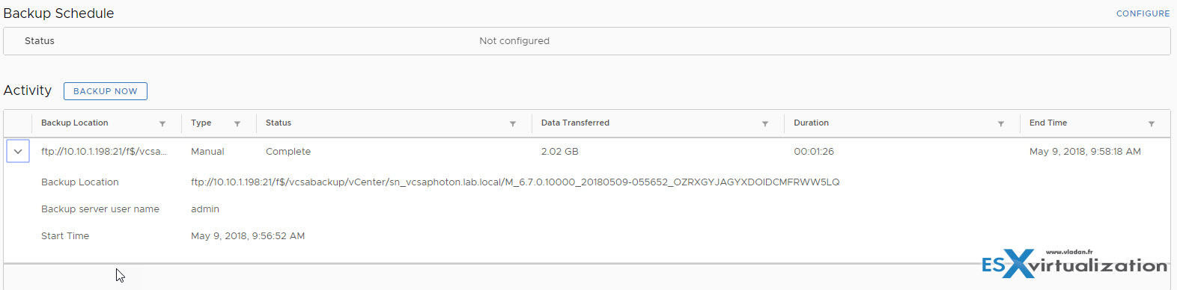This screenshot has width=1177, height=290.
Task: Sort by Data Transferred header
Action: [575, 123]
